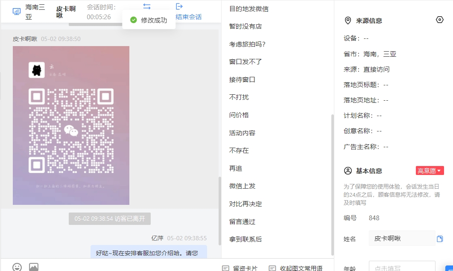This screenshot has height=271, width=453.
Task: Click the 访客已离开 system notice
Action: [x=110, y=219]
